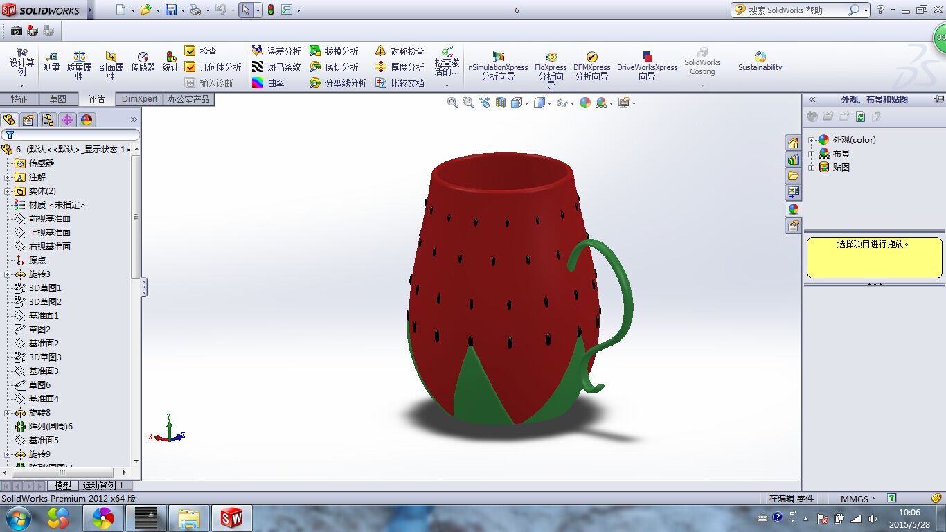Click the 设计算例 button
Image resolution: width=946 pixels, height=532 pixels.
click(x=21, y=67)
